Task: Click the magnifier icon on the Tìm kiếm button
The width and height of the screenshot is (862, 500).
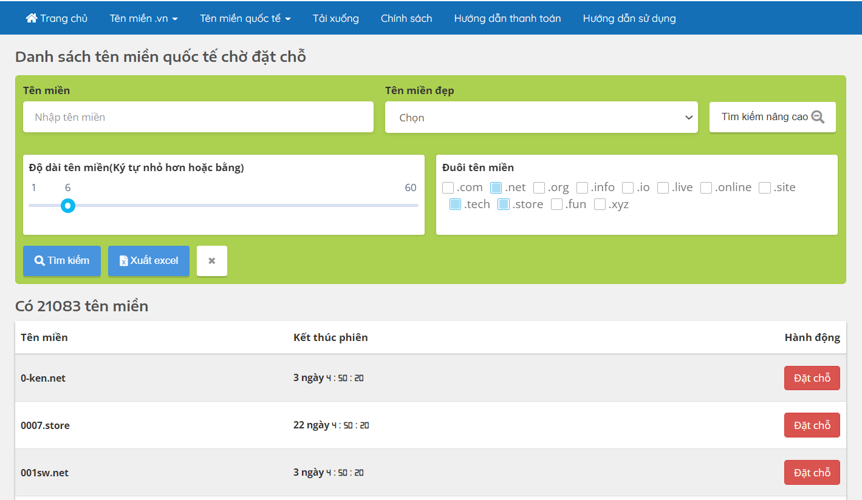Action: coord(39,261)
